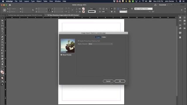Select the Gradient Feather tool

click(2, 56)
